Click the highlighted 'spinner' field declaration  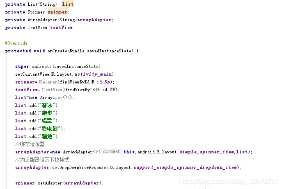click(57, 12)
